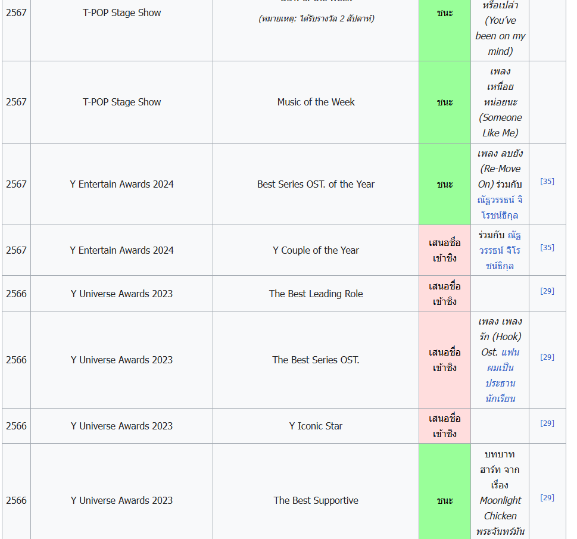Click the 'ชนะ' result in Music of the Week row

click(x=445, y=102)
